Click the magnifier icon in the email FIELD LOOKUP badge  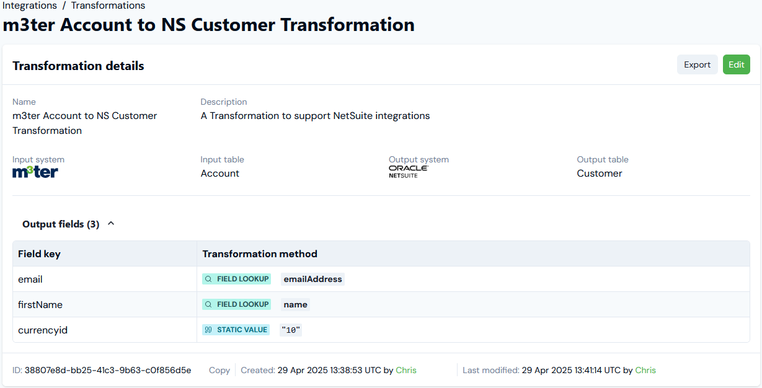(x=209, y=279)
